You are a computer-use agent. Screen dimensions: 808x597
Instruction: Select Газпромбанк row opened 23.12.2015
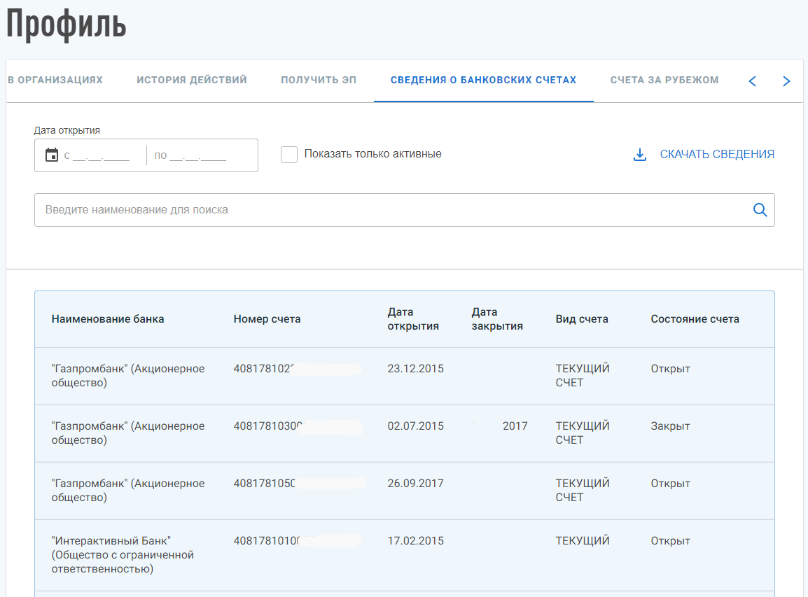point(405,376)
